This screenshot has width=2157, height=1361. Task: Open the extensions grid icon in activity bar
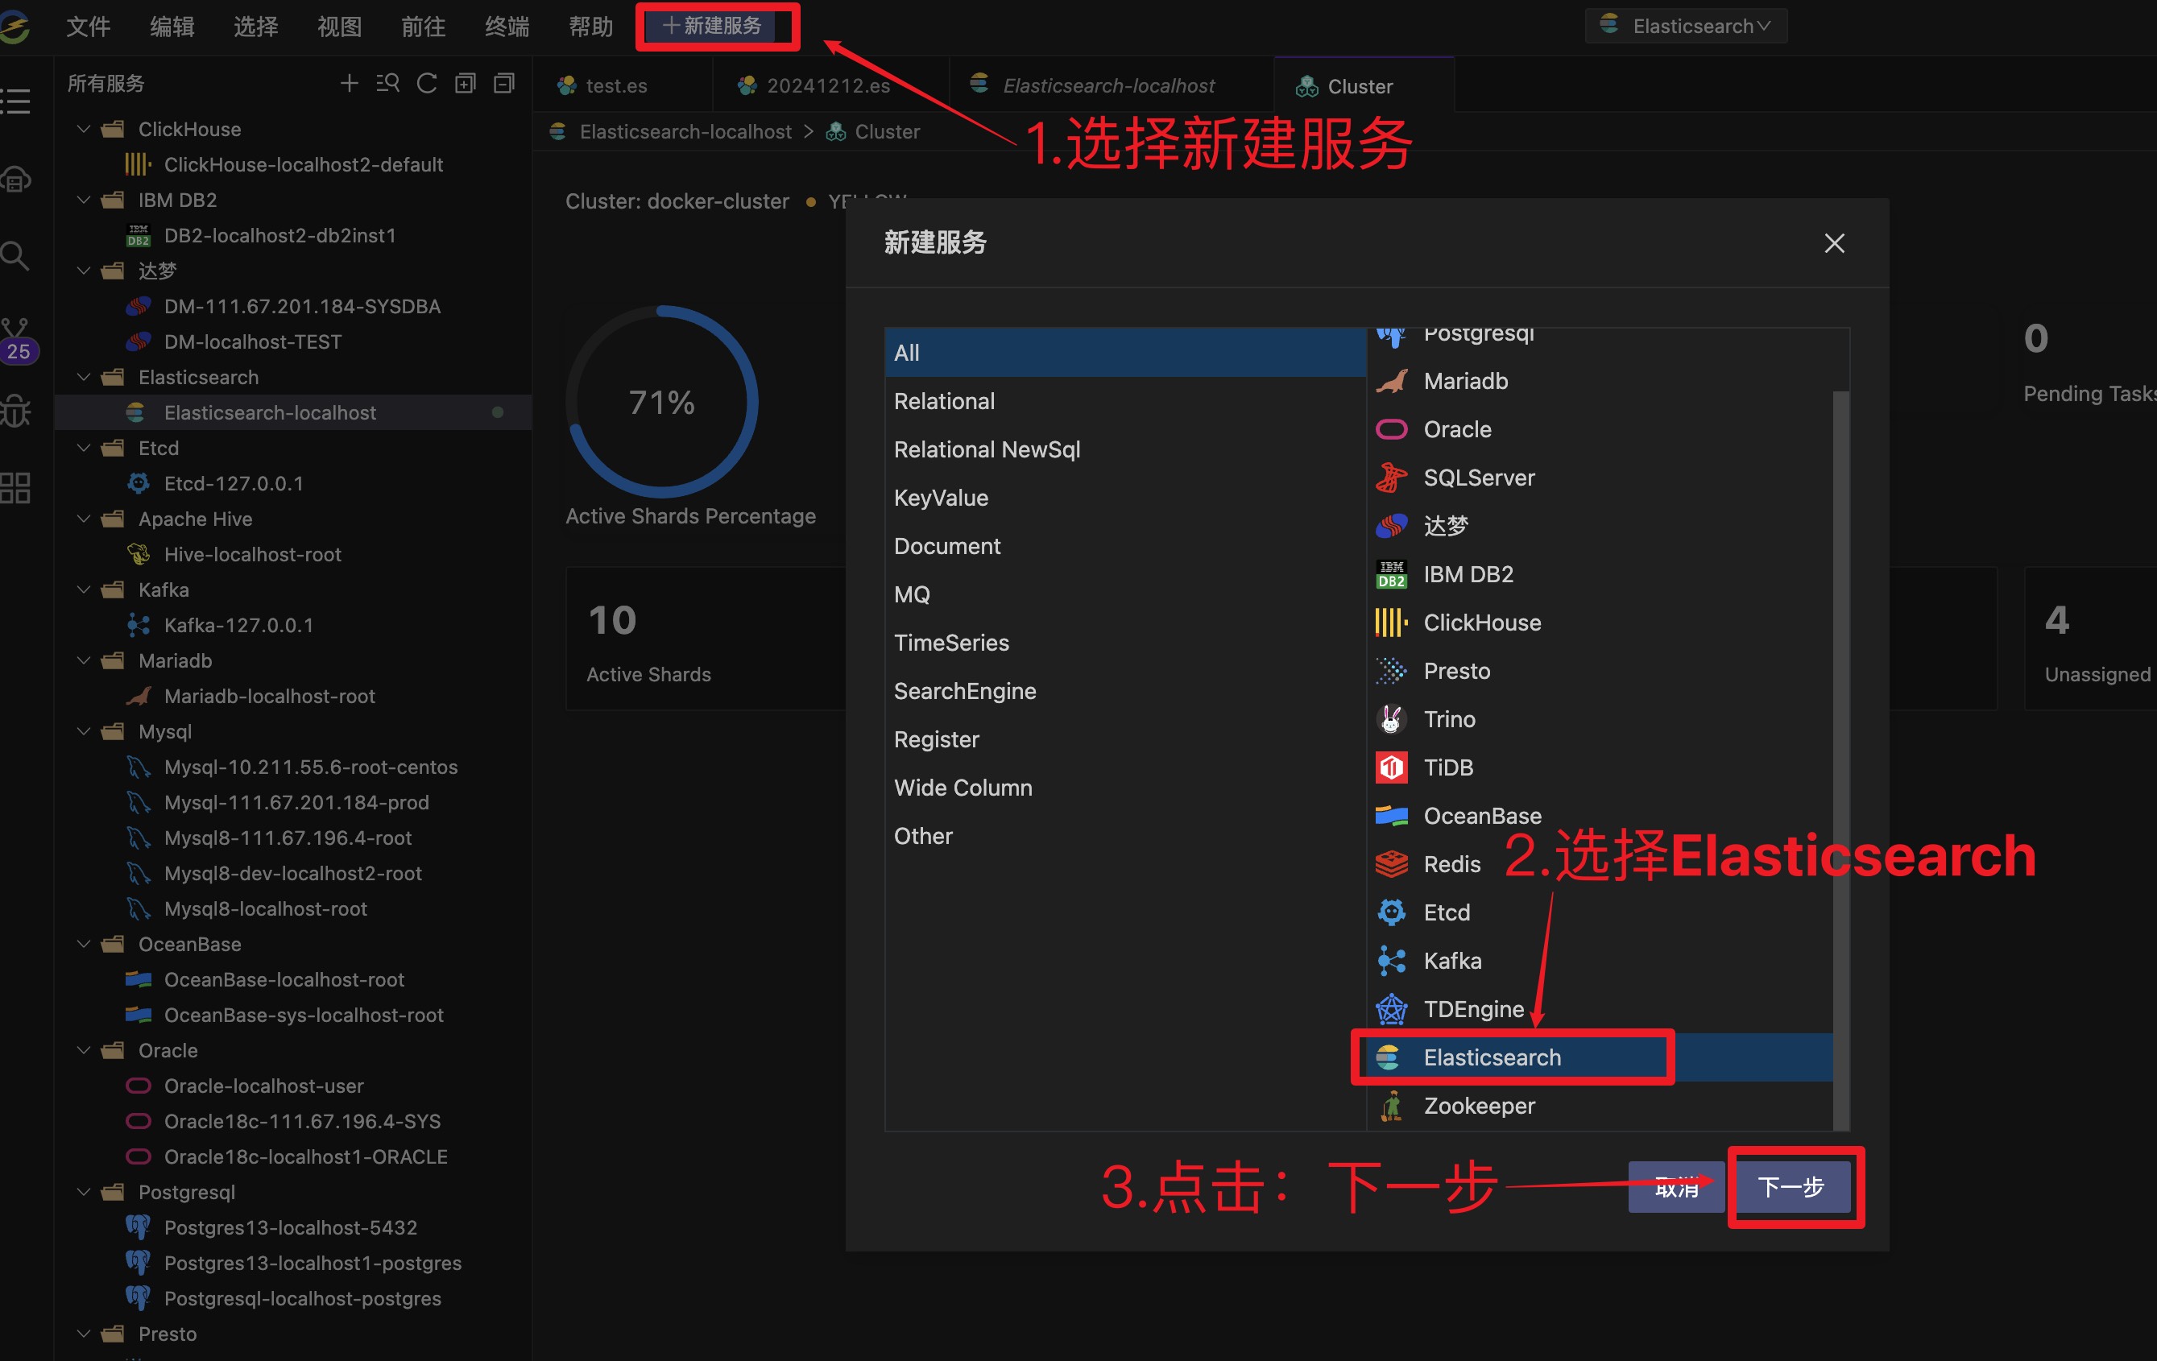(x=16, y=488)
